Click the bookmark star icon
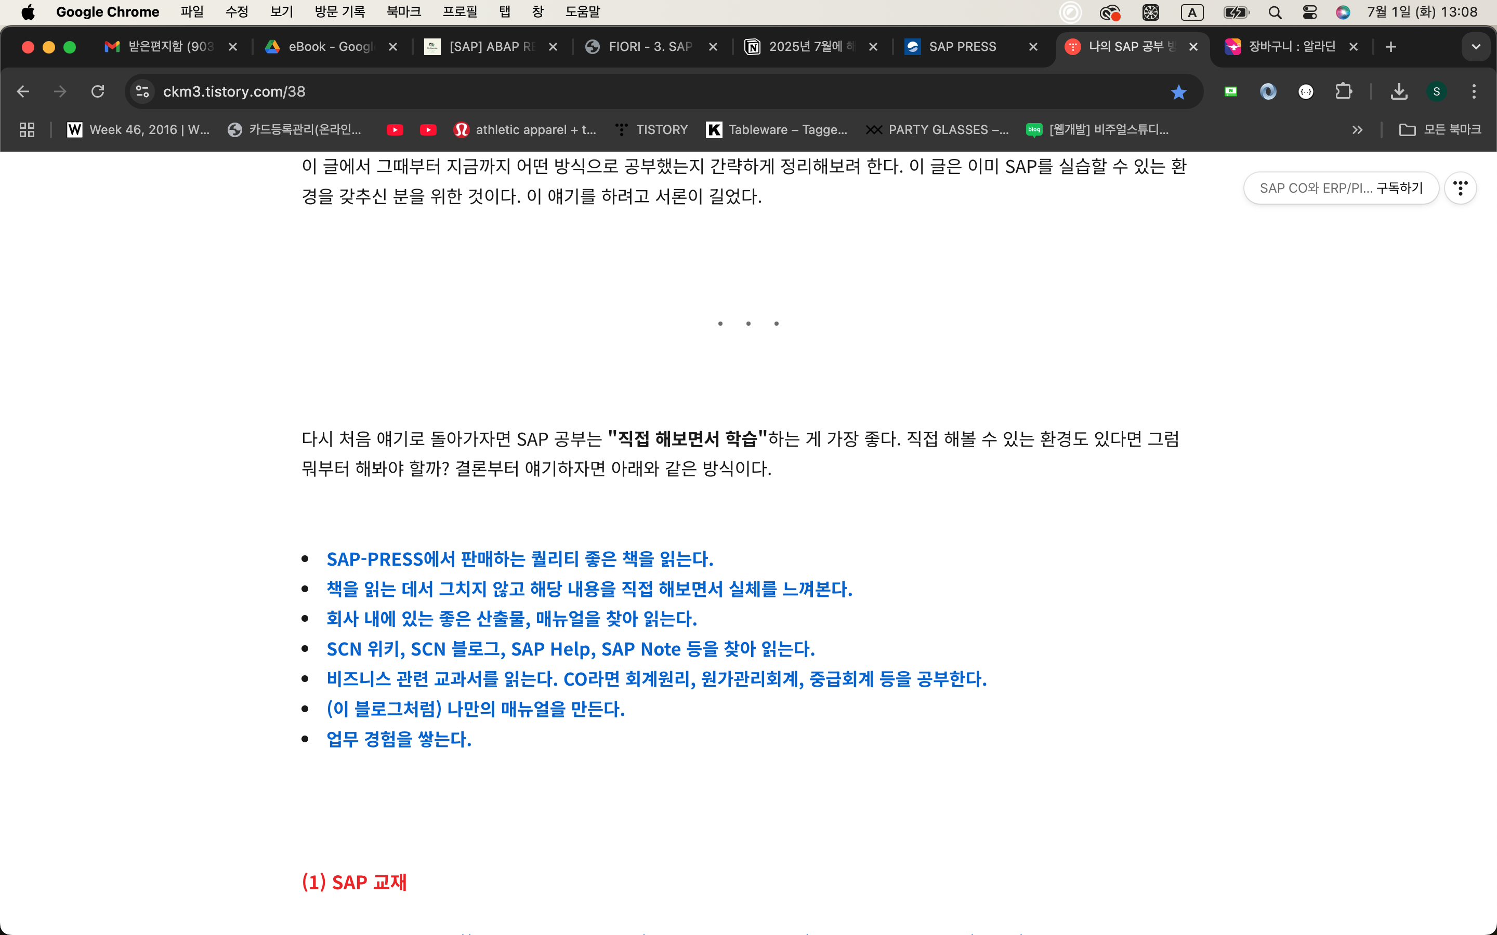This screenshot has width=1497, height=935. point(1178,92)
